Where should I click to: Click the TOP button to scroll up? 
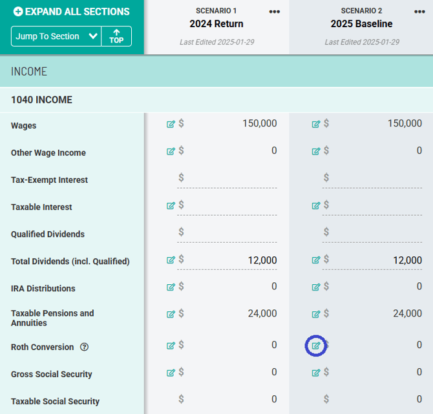pos(116,36)
